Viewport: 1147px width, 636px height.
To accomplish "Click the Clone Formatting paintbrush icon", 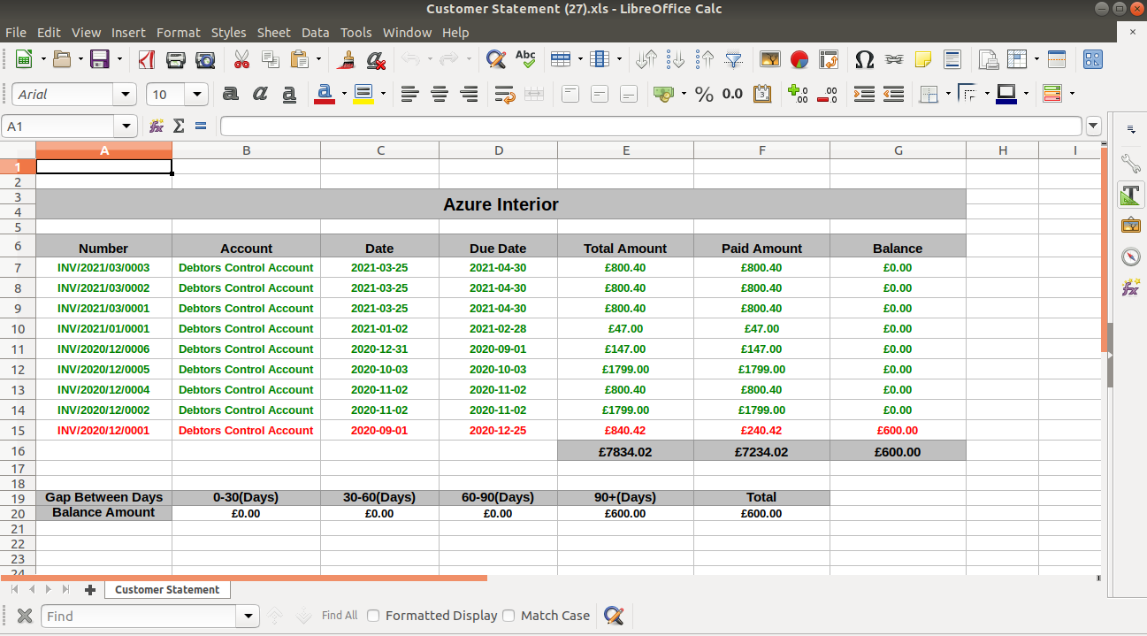I will pyautogui.click(x=347, y=59).
